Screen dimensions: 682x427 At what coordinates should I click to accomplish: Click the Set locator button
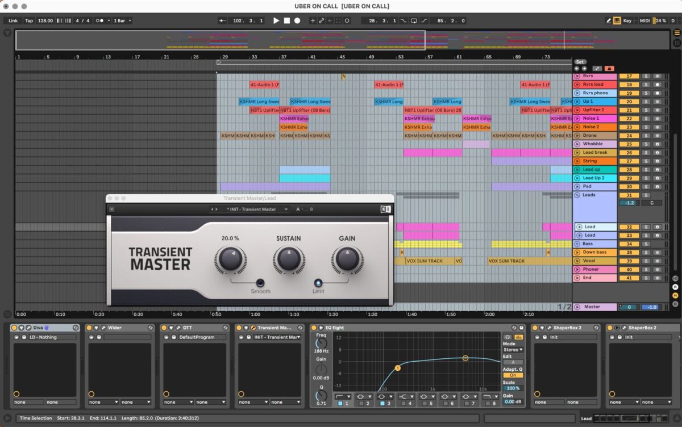pyautogui.click(x=580, y=62)
